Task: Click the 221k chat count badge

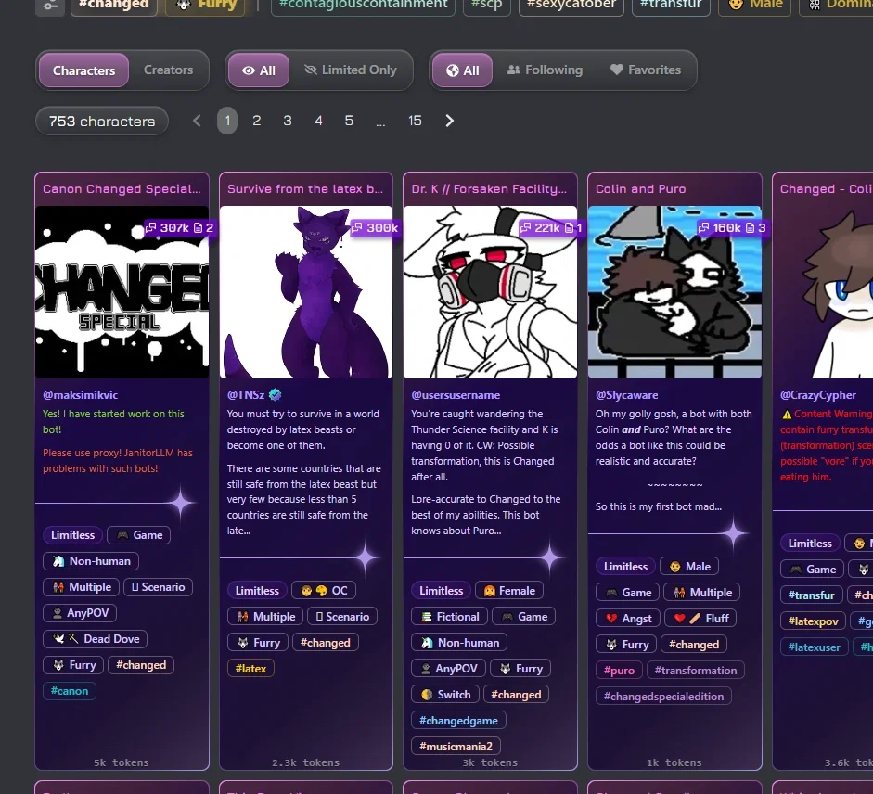Action: tap(550, 228)
